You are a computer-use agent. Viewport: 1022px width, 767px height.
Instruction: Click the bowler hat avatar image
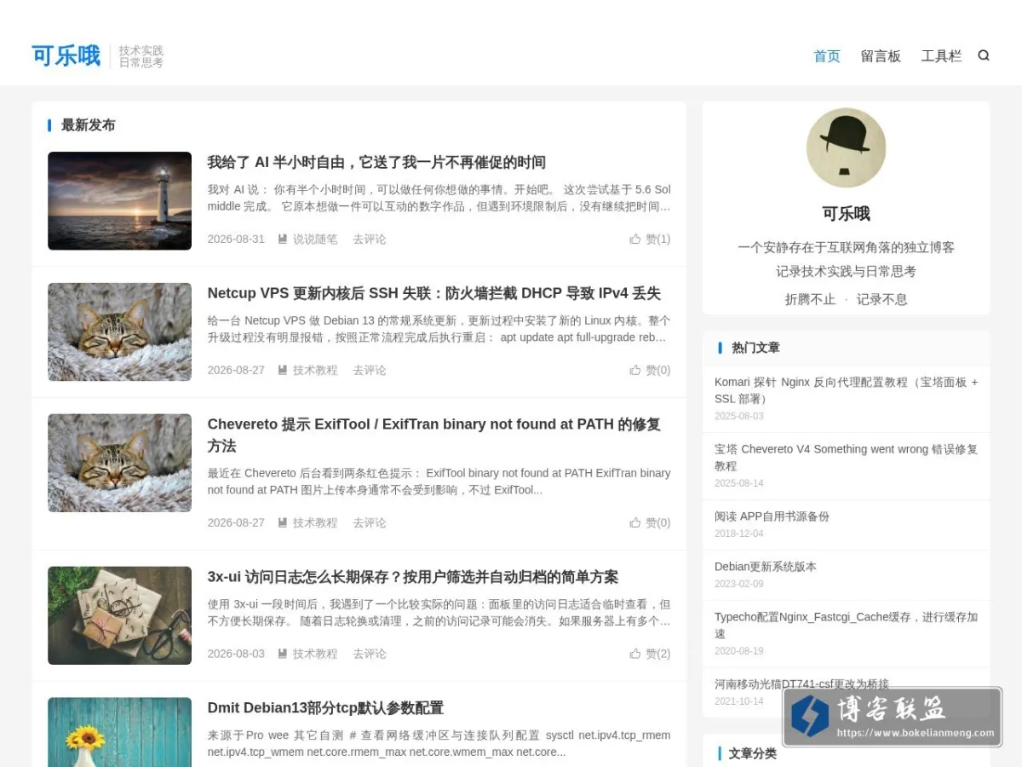[x=846, y=147]
